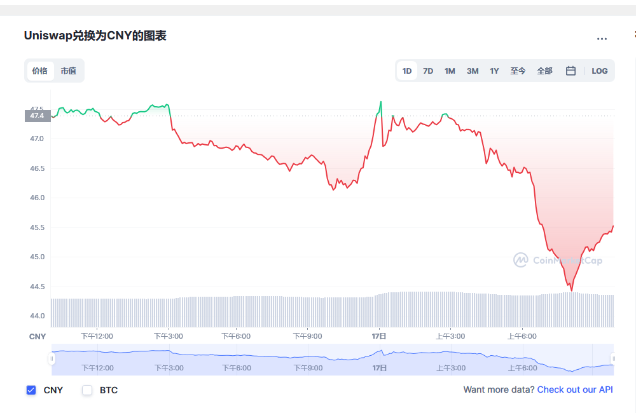Open the three-dot more options menu
Image resolution: width=636 pixels, height=413 pixels.
click(x=602, y=39)
